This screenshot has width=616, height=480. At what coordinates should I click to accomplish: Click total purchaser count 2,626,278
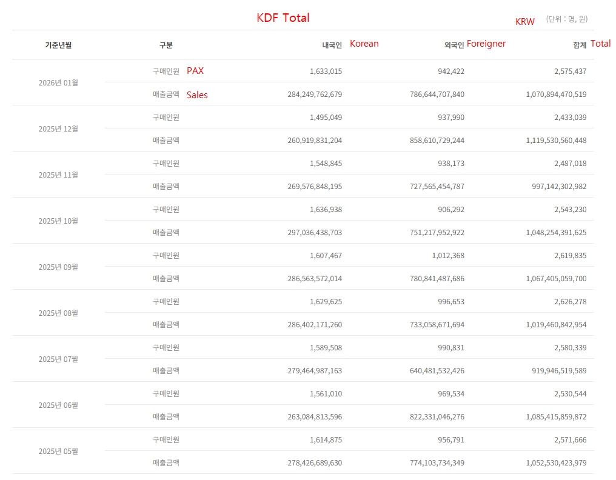570,301
